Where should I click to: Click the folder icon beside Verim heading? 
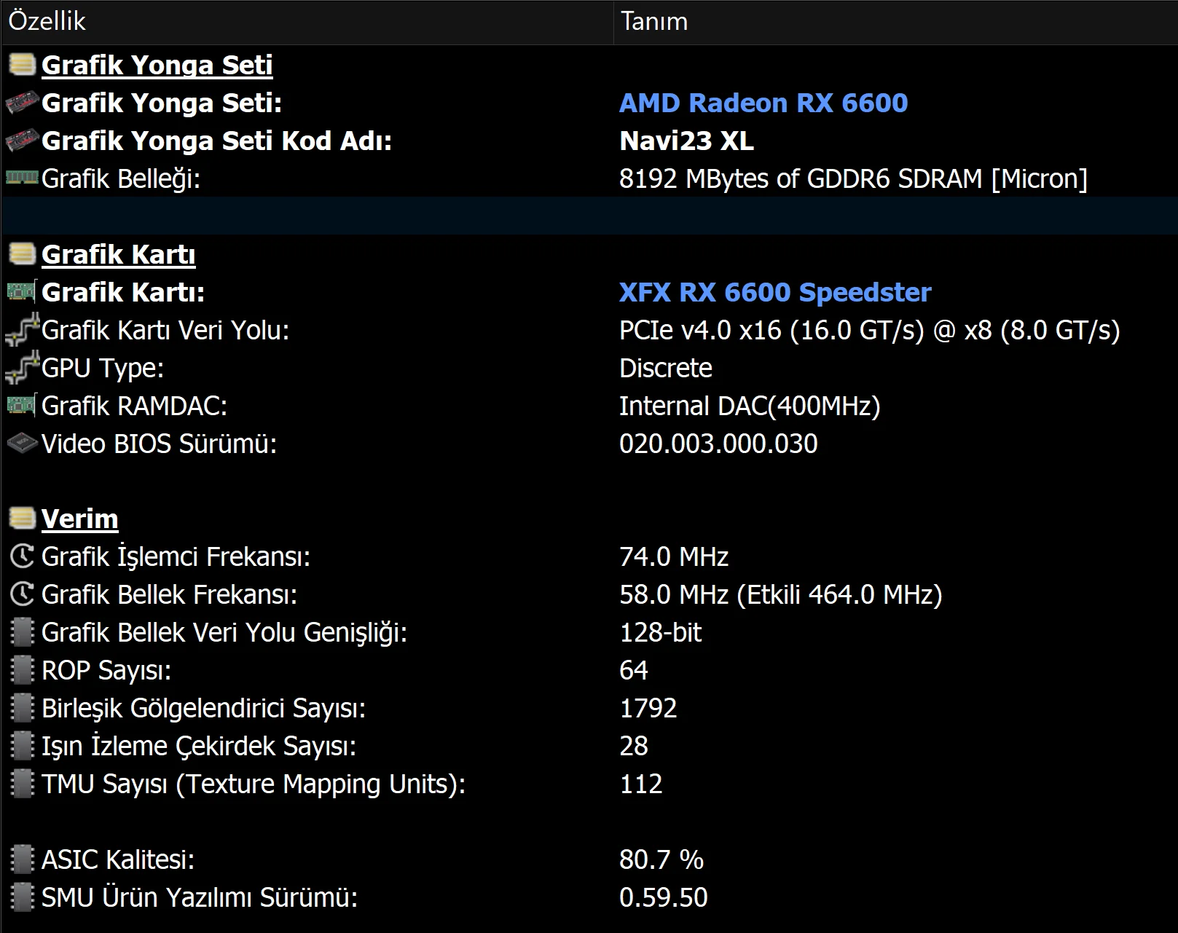(22, 519)
